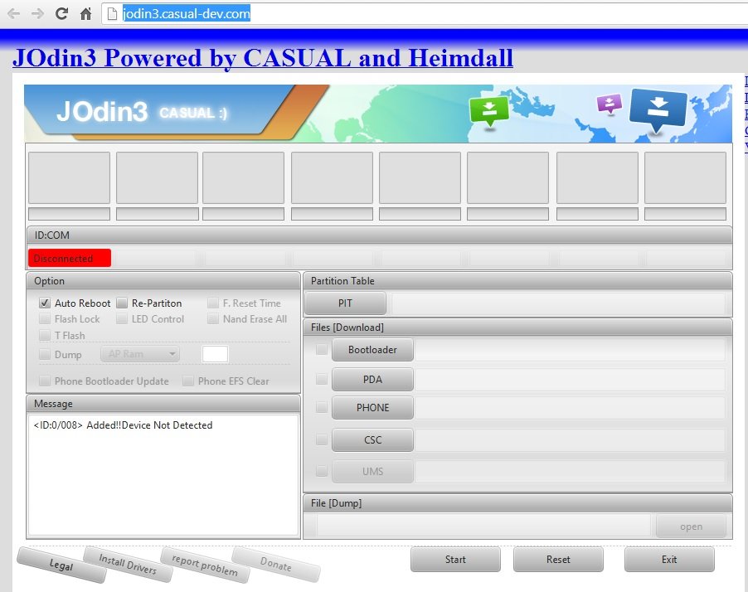Click the open button in File Dump

click(x=691, y=526)
